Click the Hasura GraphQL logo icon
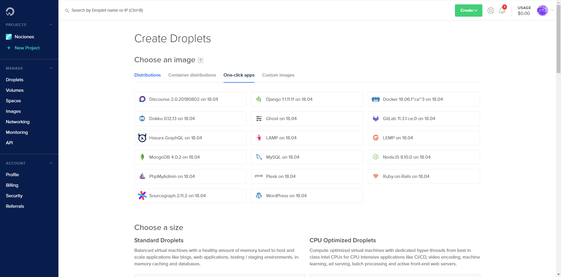This screenshot has height=277, width=561. coord(142,138)
